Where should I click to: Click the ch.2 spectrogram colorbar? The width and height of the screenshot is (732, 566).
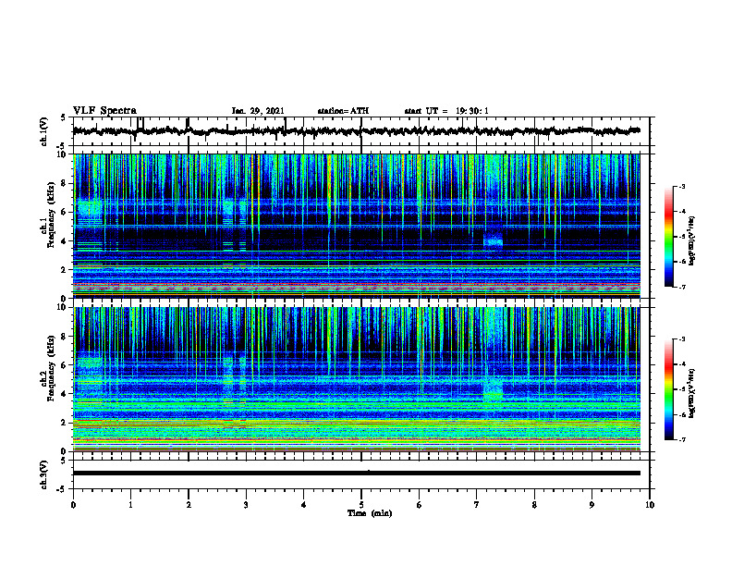tap(669, 389)
